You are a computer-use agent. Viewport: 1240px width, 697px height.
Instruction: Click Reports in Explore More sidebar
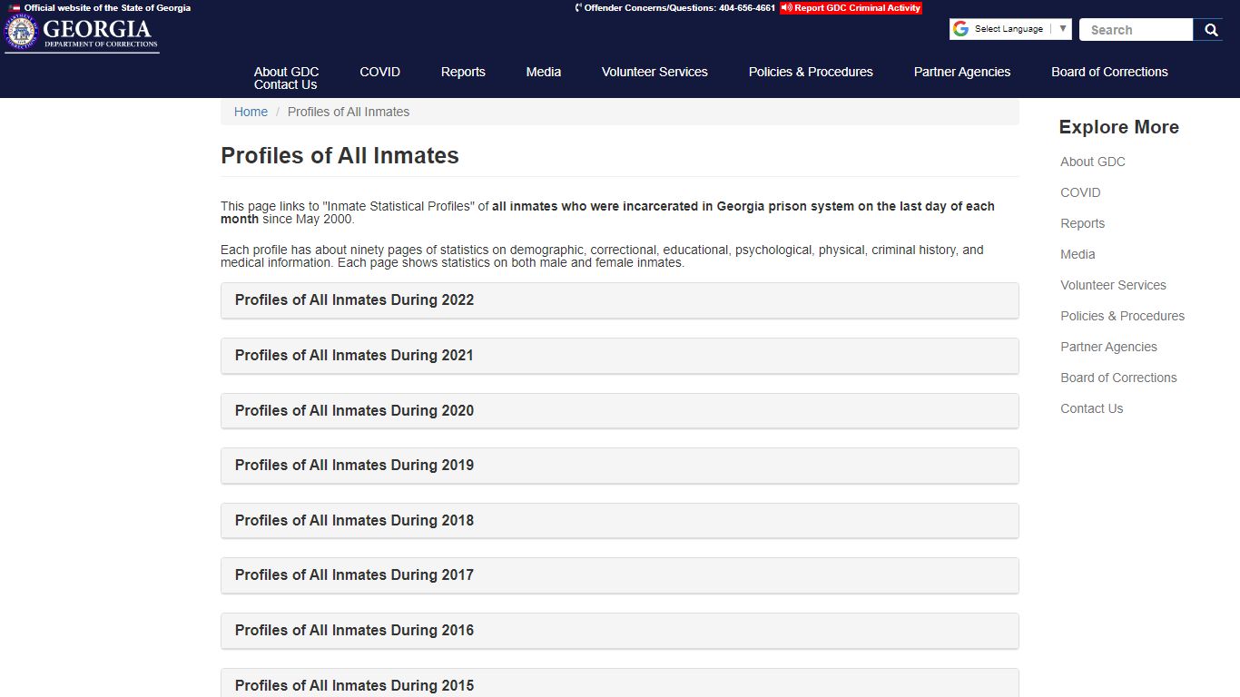pyautogui.click(x=1083, y=223)
